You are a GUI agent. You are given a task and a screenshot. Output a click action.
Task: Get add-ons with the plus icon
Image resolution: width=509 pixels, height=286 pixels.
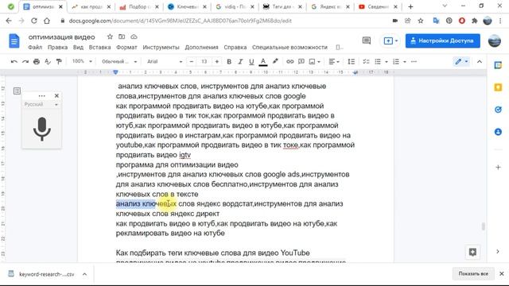point(498,168)
